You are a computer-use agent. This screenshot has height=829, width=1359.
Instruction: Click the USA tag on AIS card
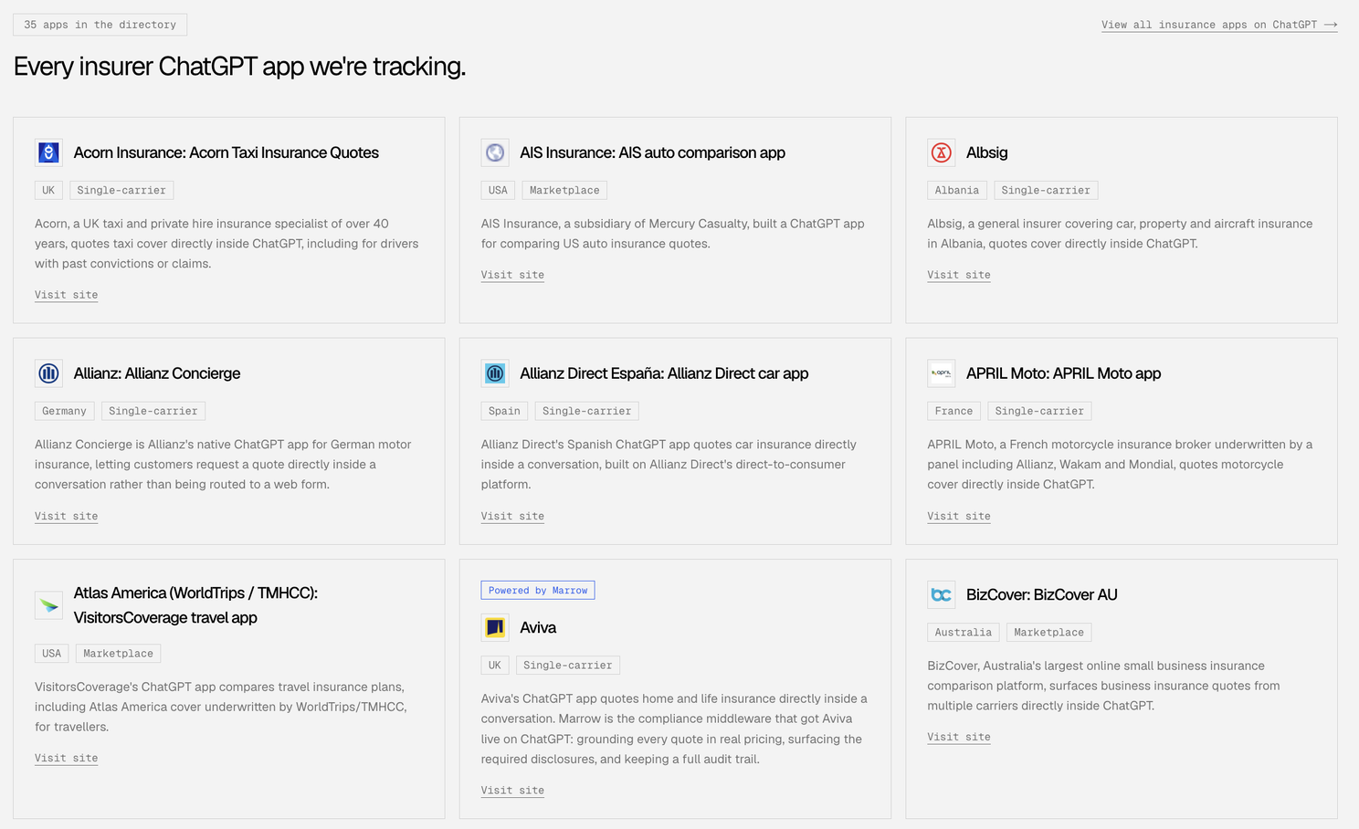498,190
